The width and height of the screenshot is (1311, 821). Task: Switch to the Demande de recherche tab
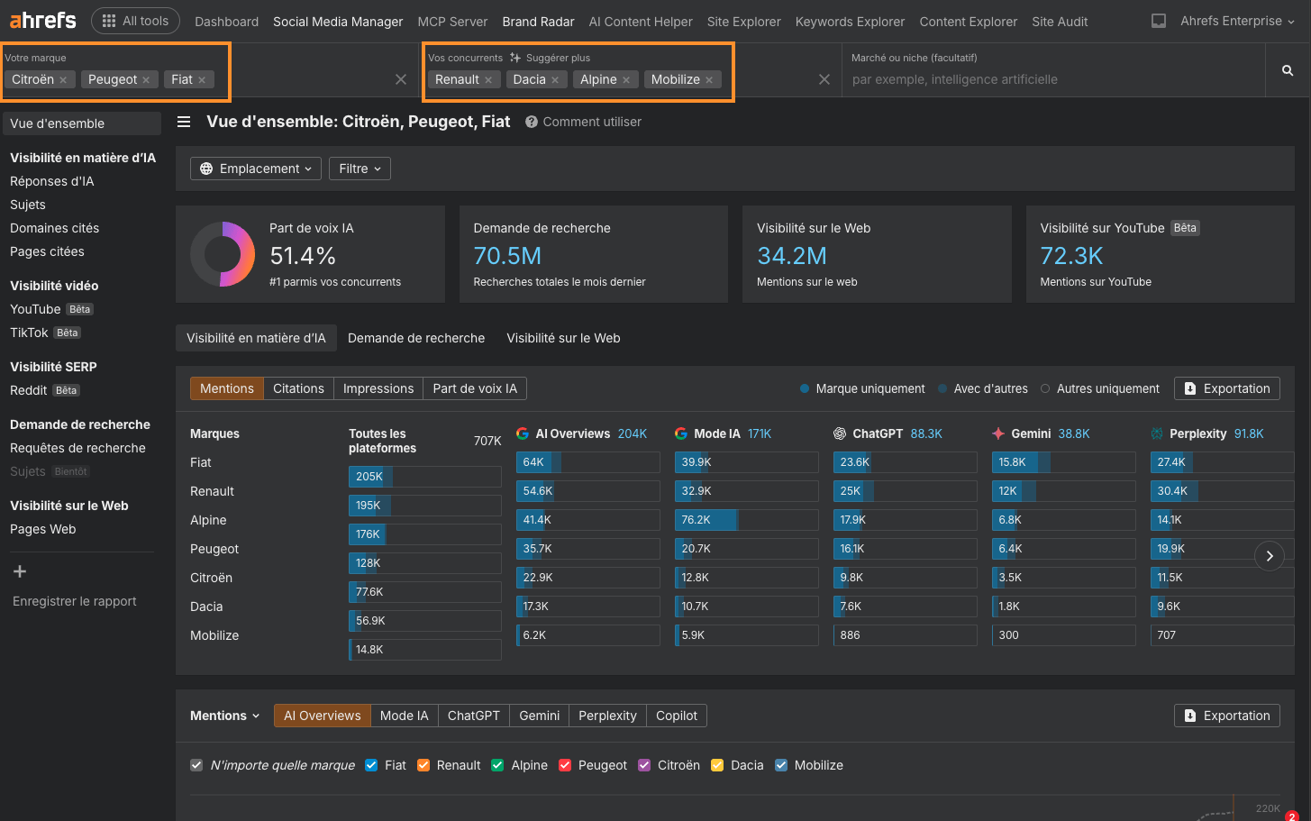click(x=416, y=338)
